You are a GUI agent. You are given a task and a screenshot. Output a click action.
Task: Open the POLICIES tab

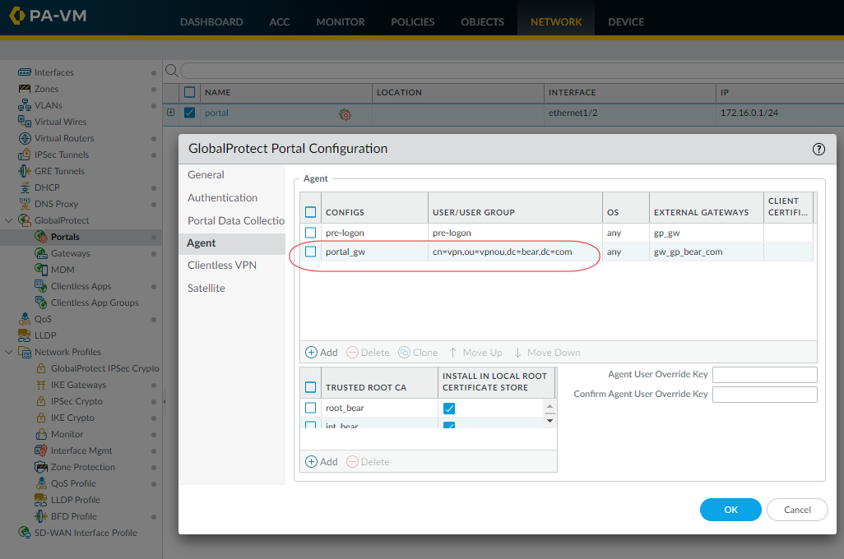pos(413,21)
